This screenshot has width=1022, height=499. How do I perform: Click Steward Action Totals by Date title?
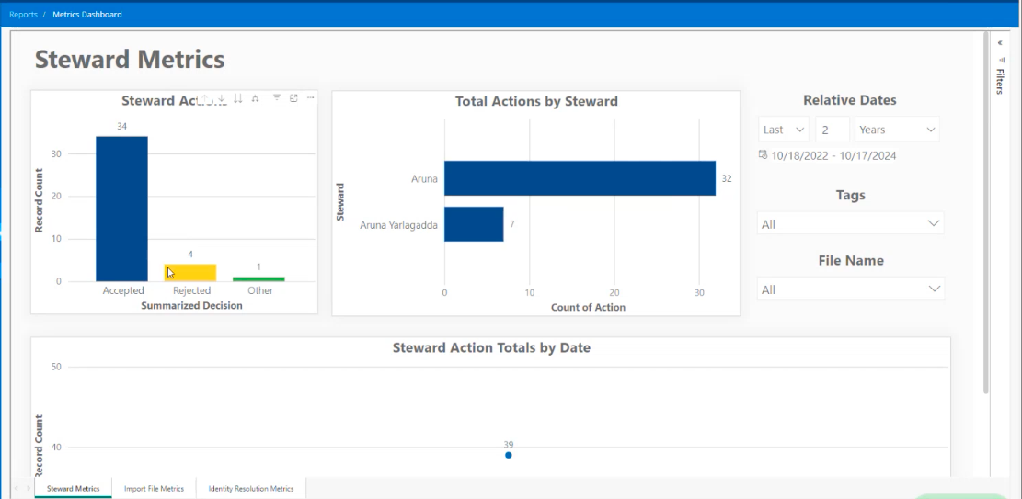click(x=491, y=348)
